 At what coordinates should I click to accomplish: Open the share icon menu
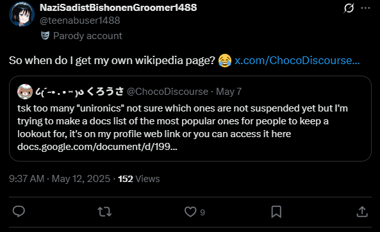(362, 211)
